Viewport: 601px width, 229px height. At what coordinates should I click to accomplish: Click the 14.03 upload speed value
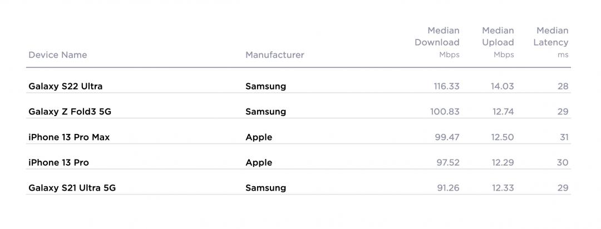[503, 86]
